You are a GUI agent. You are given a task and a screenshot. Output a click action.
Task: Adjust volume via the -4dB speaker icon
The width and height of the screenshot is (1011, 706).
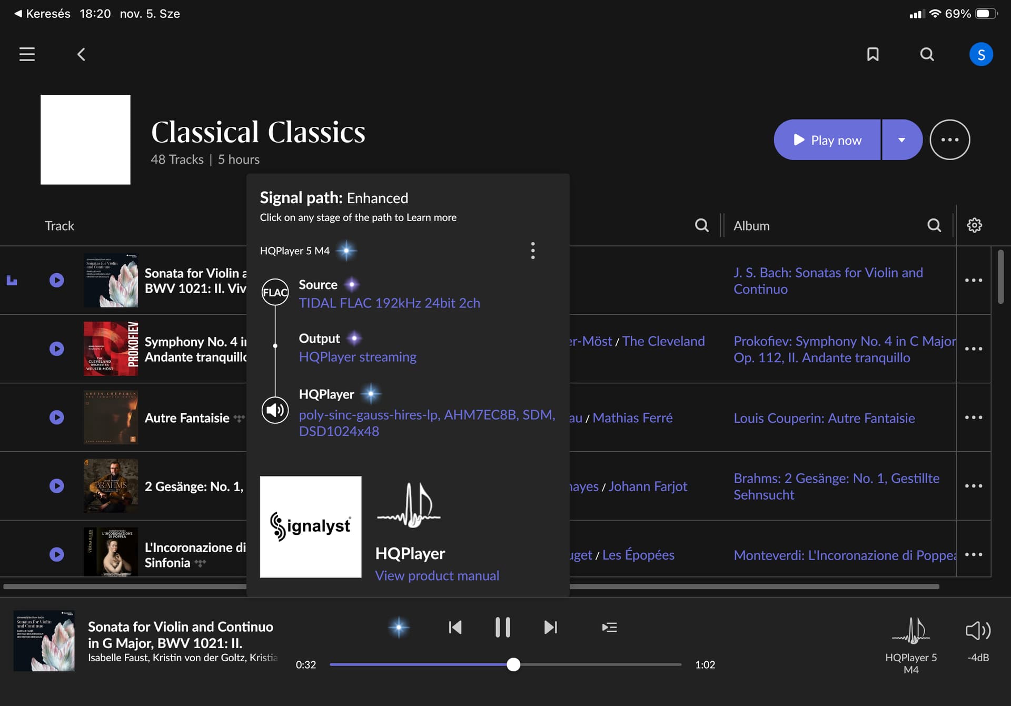point(978,631)
